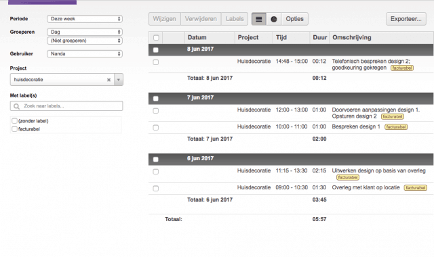Open the (Niet groeperen) secondary grouping dropdown
434x257 pixels.
tap(85, 41)
